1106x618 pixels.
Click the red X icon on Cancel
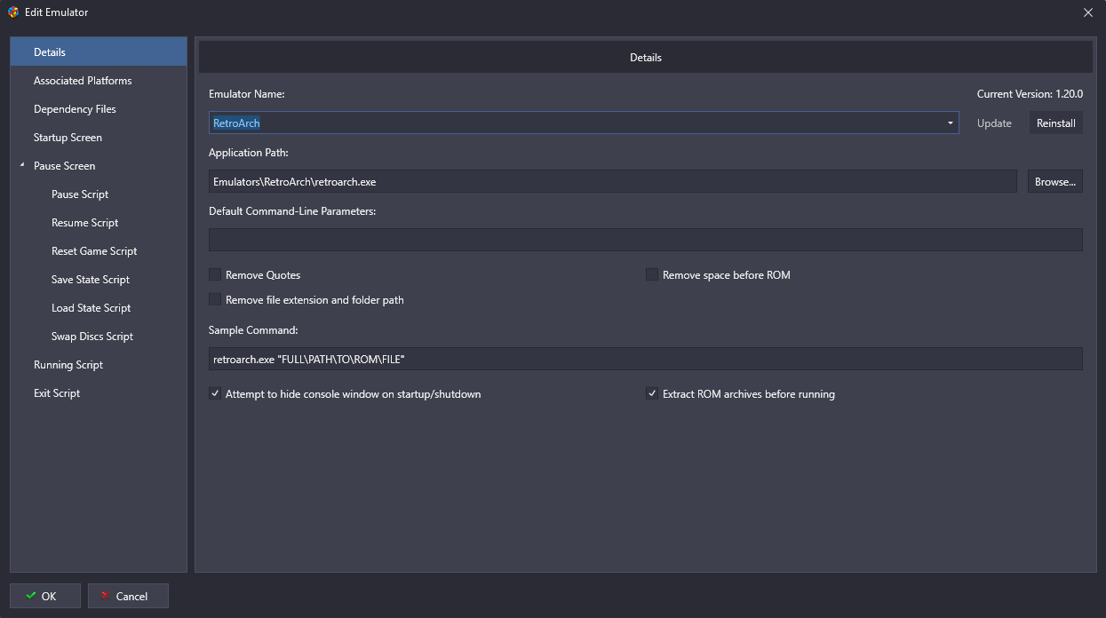106,596
